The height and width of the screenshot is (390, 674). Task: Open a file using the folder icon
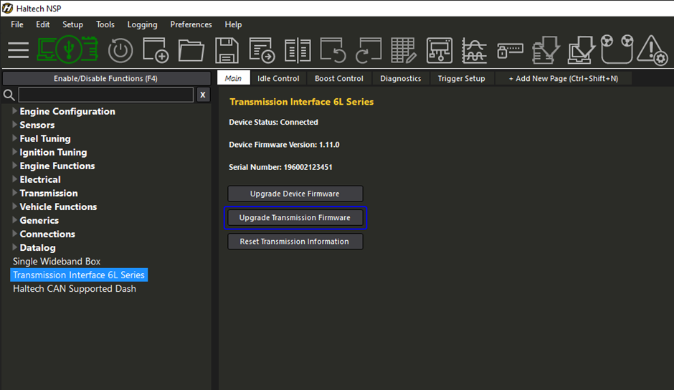pos(191,50)
